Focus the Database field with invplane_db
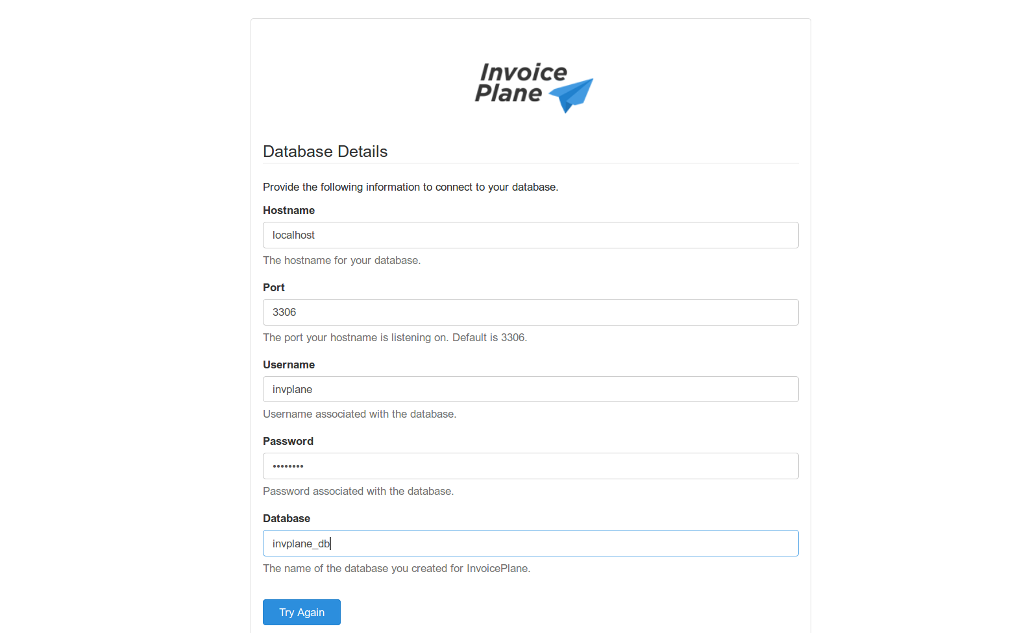 pos(530,543)
